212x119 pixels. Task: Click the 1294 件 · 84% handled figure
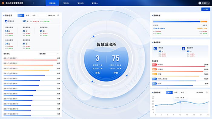coord(159,28)
